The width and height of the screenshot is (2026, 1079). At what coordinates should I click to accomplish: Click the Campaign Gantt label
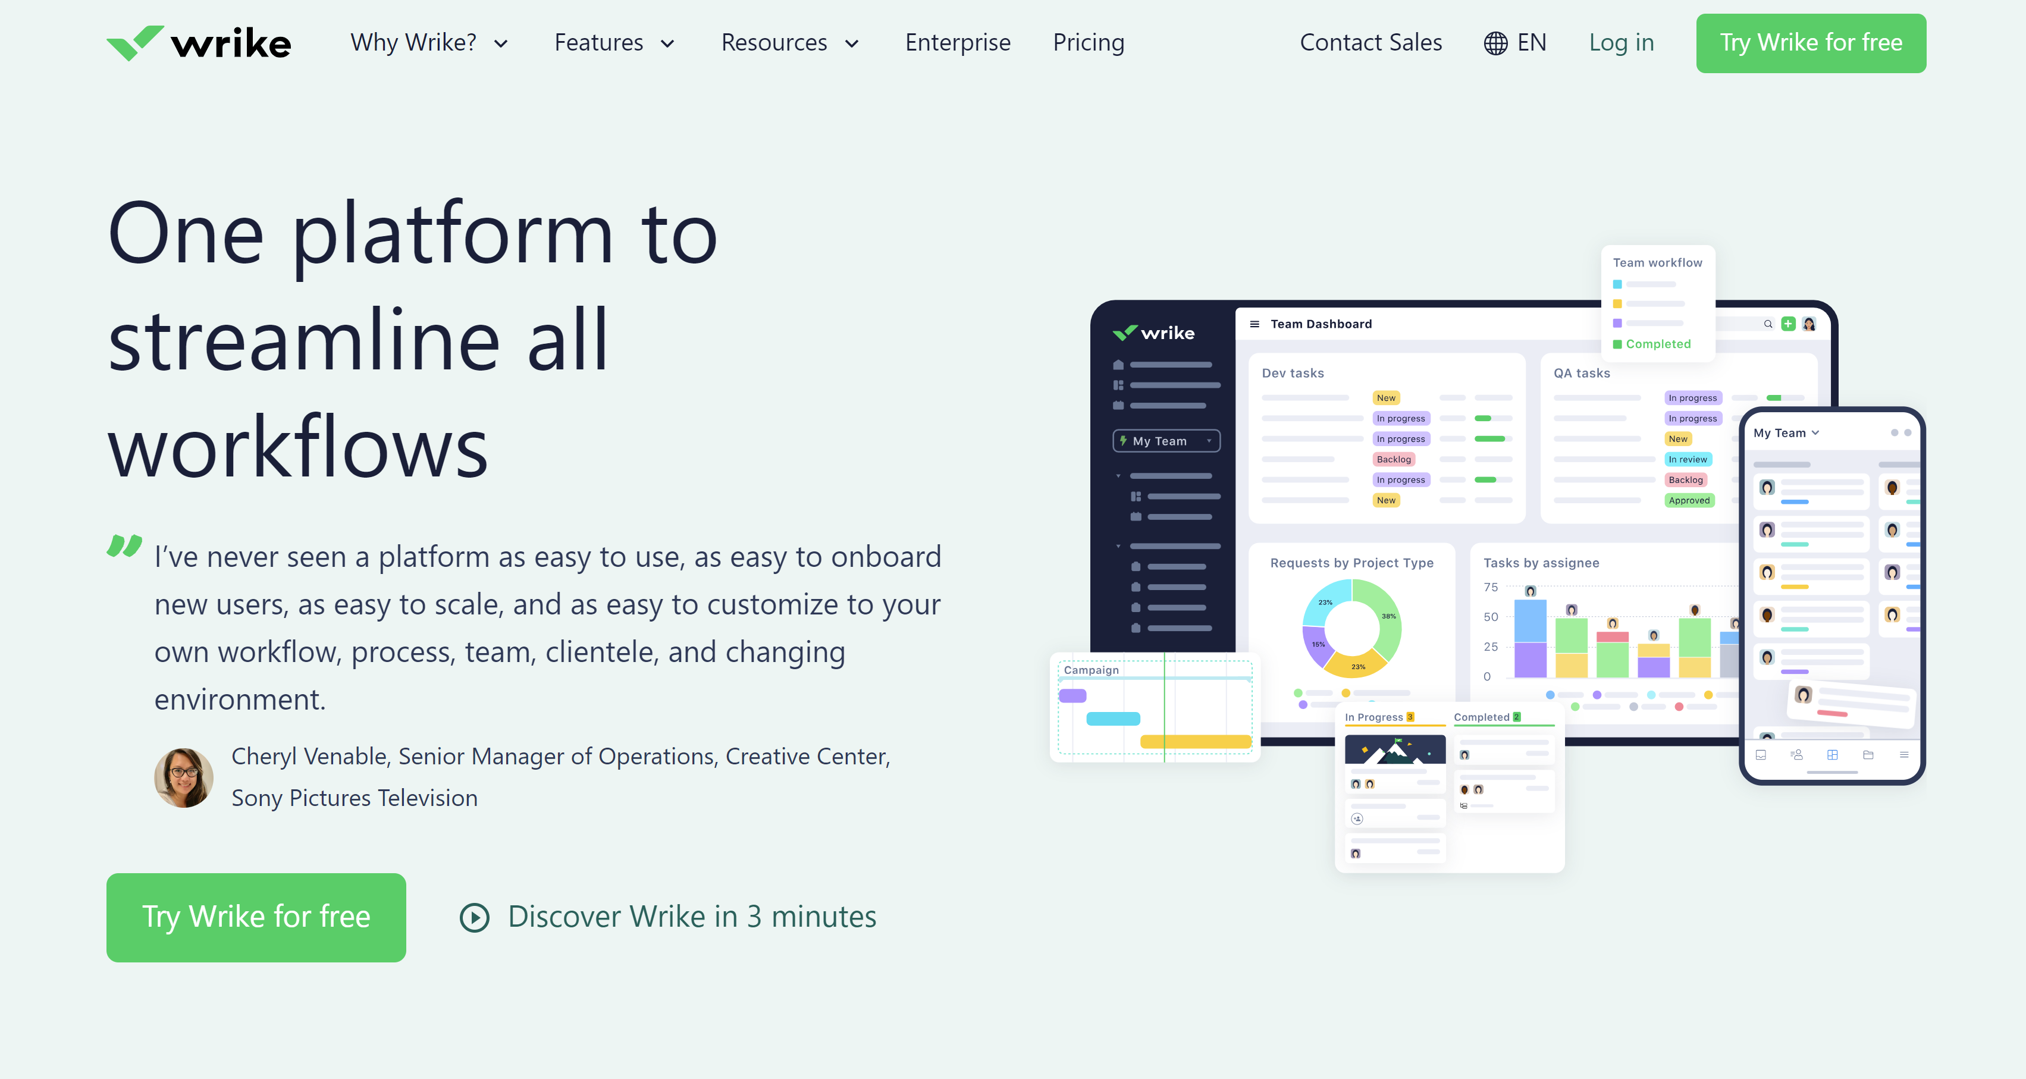click(1091, 670)
